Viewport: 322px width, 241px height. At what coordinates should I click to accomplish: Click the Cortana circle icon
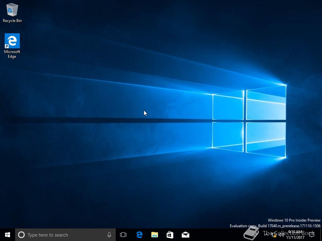point(21,235)
